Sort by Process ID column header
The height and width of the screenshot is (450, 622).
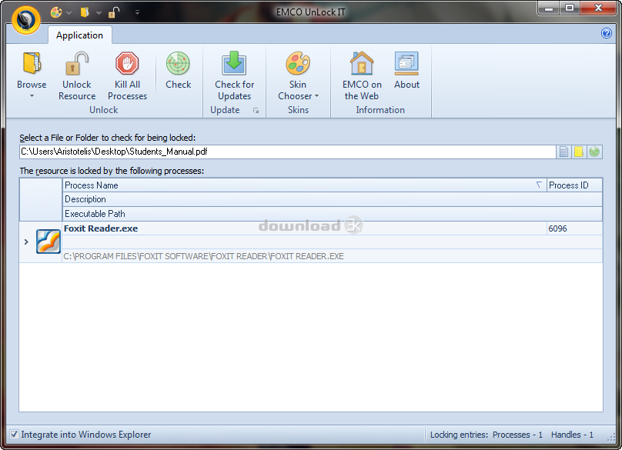point(574,185)
